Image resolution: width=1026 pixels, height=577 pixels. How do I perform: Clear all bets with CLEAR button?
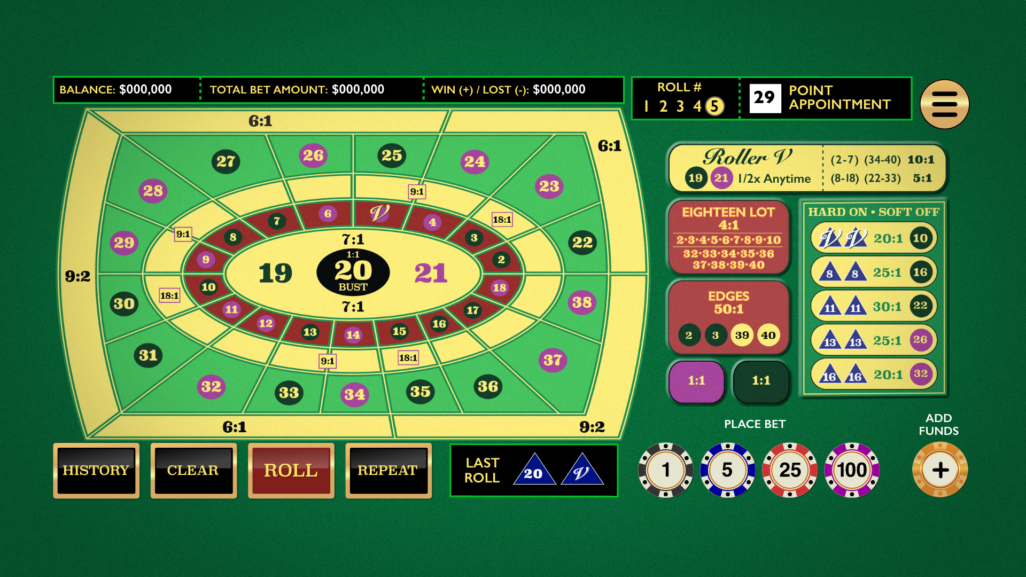tap(193, 470)
